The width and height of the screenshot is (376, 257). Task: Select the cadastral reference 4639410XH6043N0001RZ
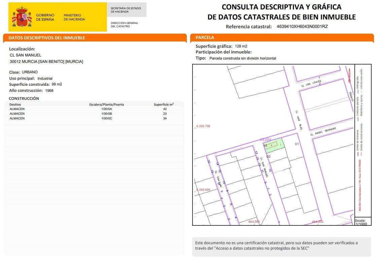coord(302,27)
